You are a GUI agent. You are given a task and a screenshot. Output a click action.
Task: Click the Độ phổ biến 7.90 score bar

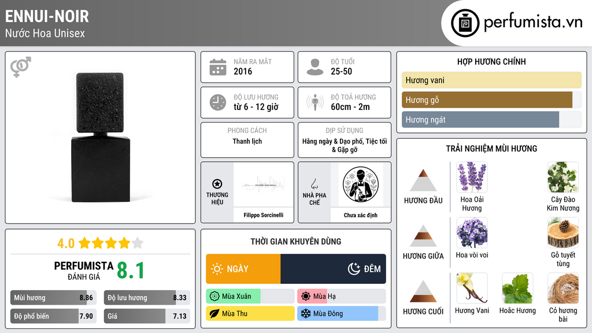pyautogui.click(x=53, y=316)
